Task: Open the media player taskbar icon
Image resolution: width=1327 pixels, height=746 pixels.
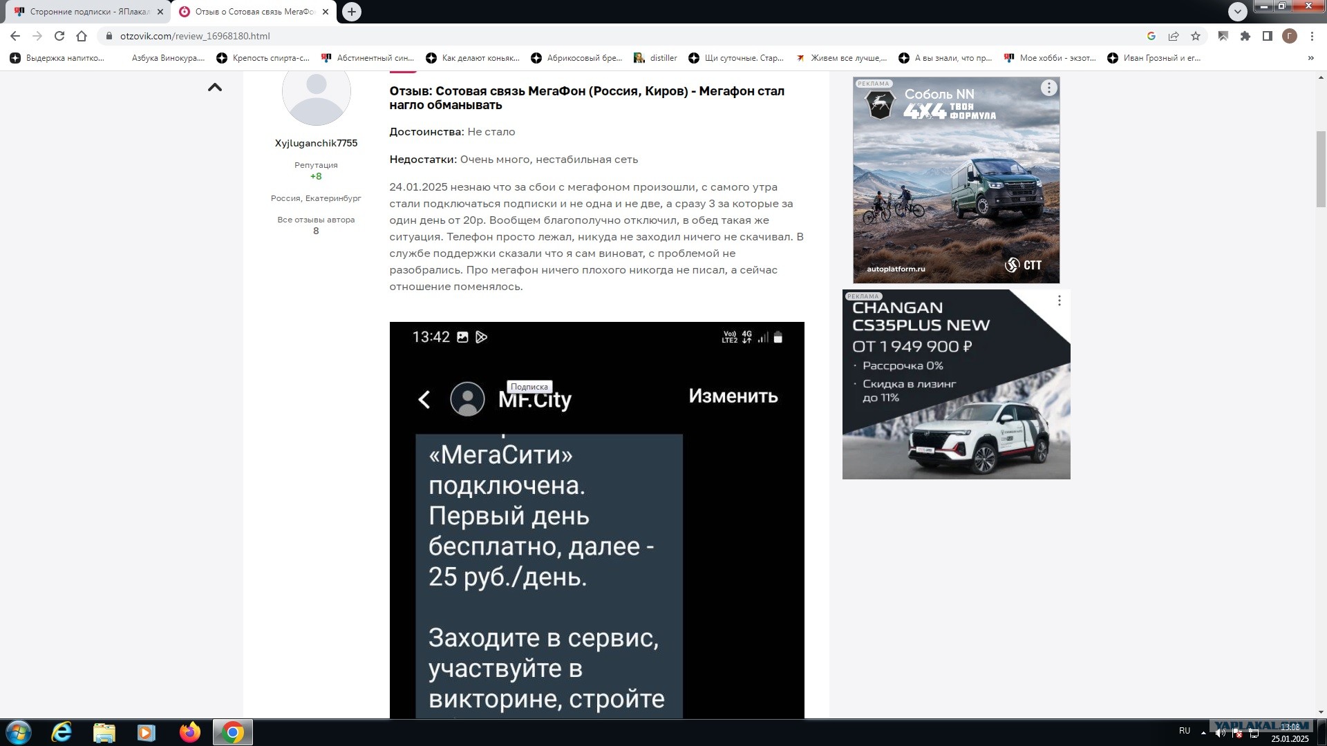Action: pos(147,732)
